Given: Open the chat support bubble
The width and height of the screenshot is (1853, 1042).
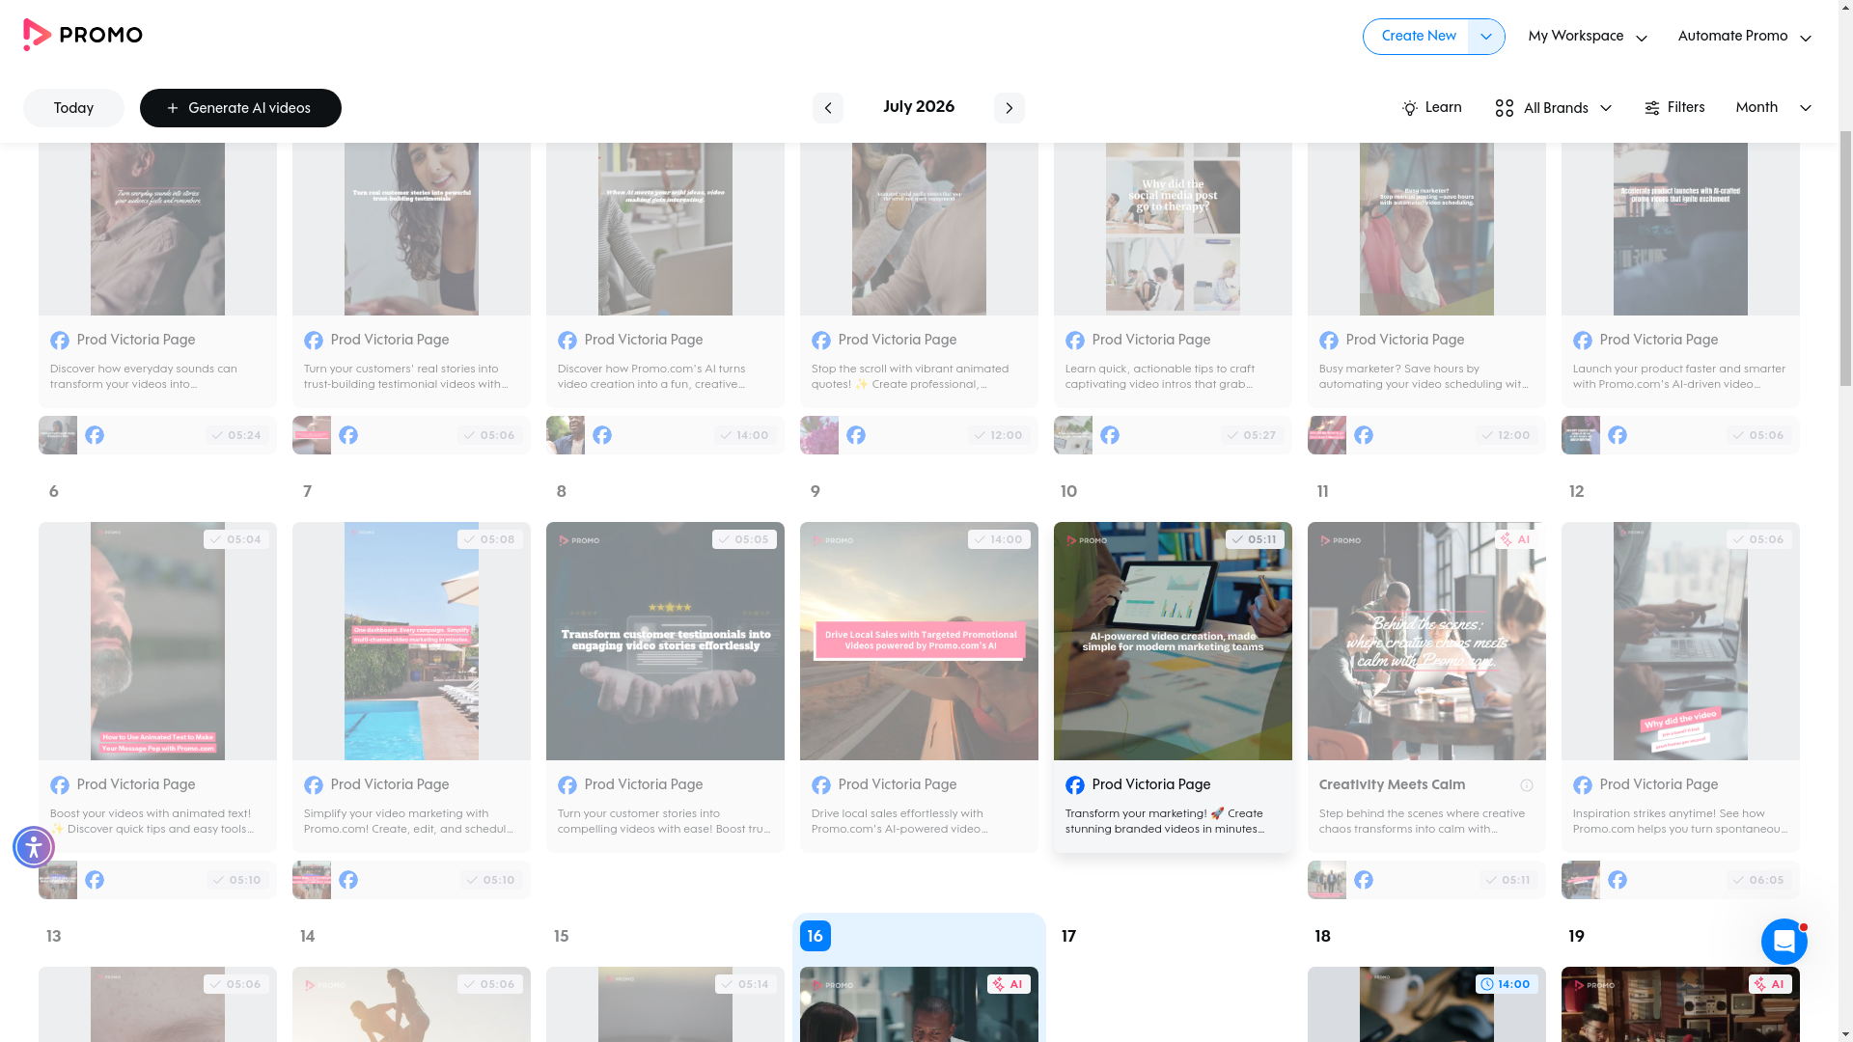Looking at the screenshot, I should [x=1784, y=942].
